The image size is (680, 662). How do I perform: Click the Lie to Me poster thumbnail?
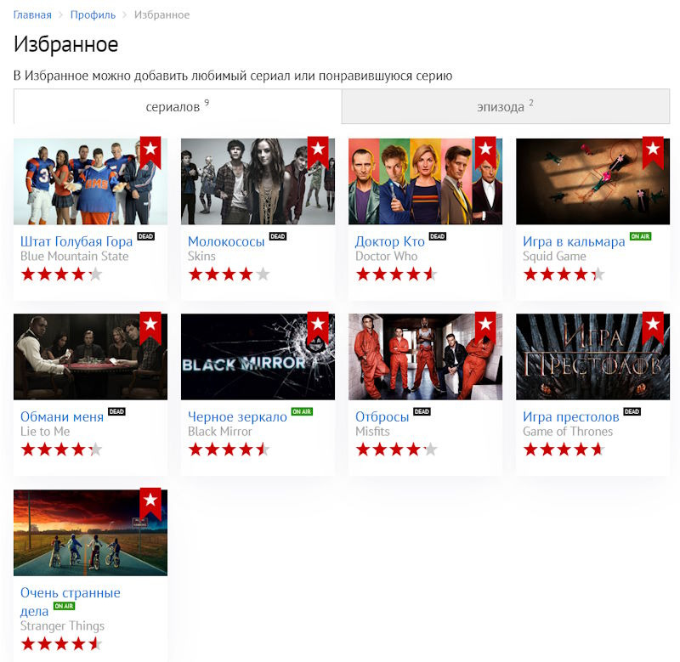point(90,357)
